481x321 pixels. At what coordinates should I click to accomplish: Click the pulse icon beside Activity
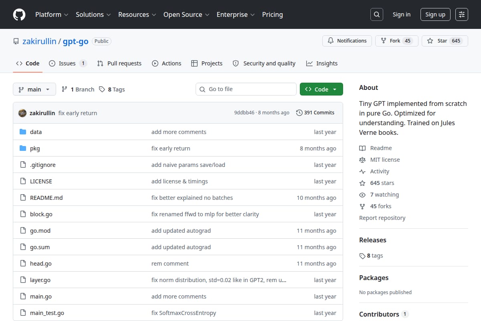coord(362,171)
